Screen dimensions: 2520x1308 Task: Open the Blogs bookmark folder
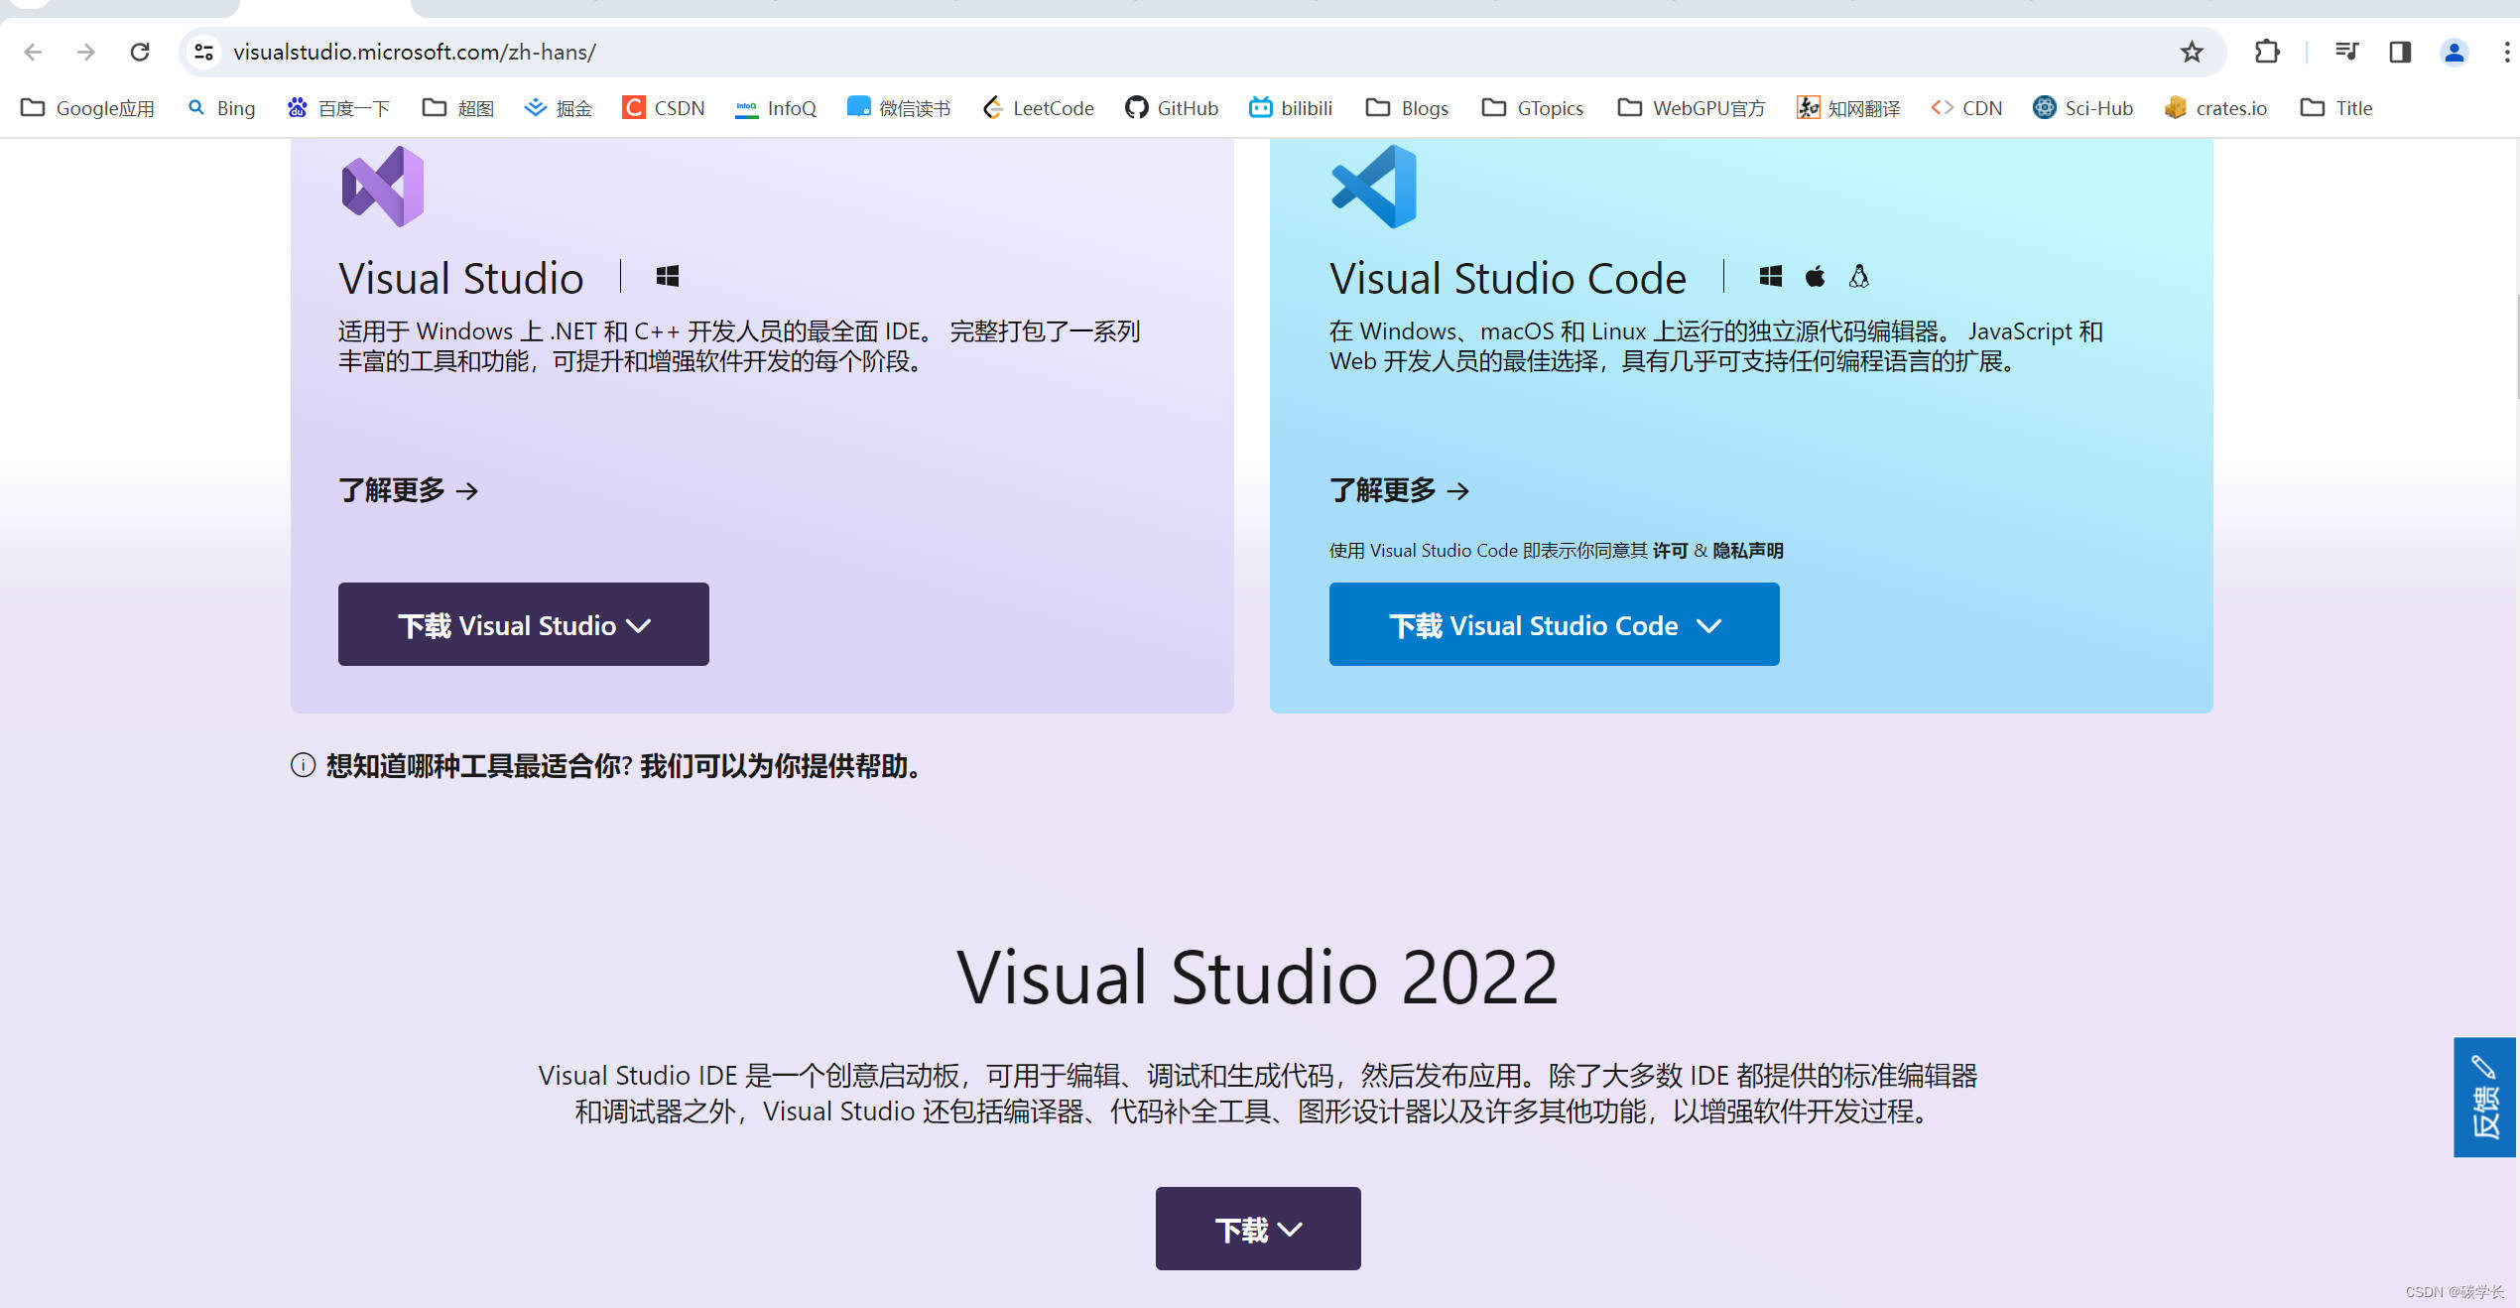click(x=1407, y=108)
